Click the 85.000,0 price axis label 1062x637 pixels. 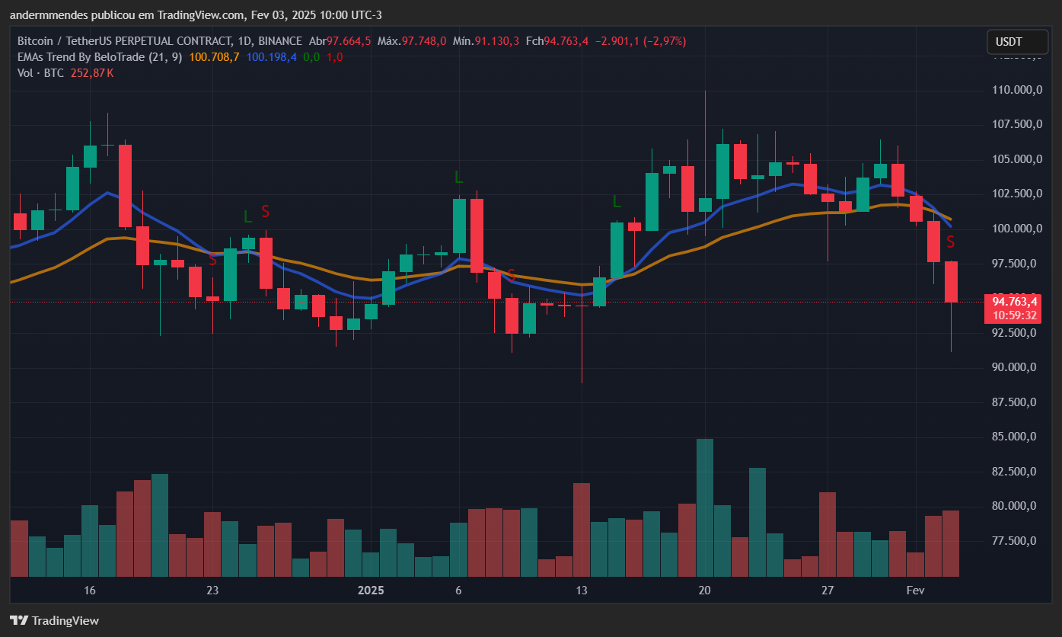1016,437
